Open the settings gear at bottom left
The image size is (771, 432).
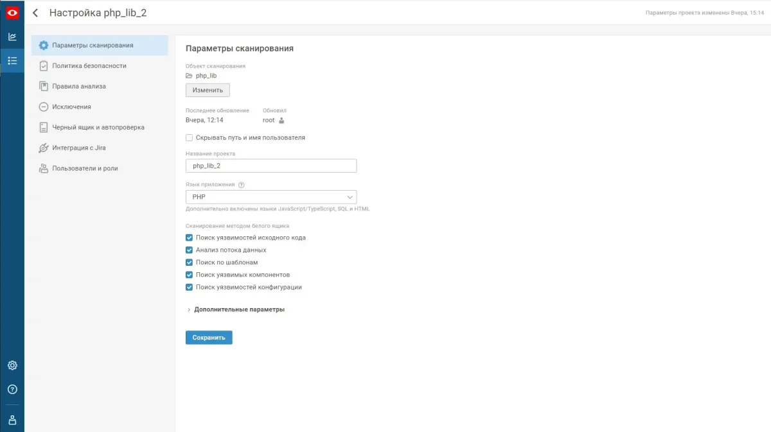point(12,365)
